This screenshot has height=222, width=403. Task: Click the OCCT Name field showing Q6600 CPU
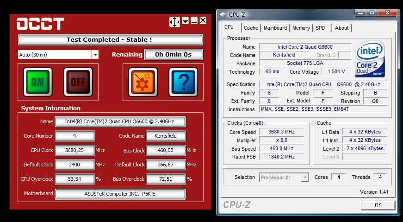pos(120,121)
